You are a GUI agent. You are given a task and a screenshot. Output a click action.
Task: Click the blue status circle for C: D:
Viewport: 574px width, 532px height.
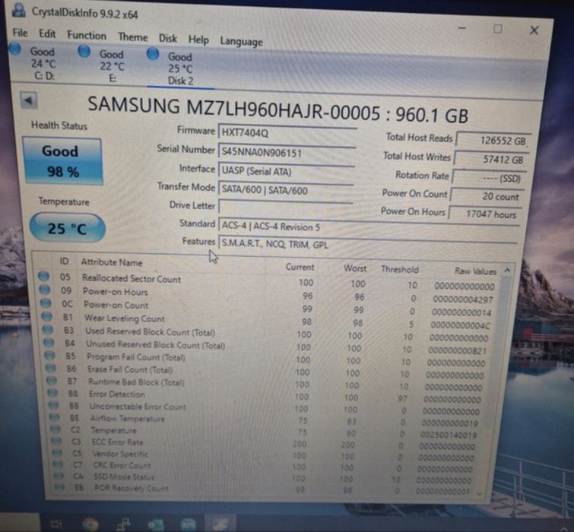coord(15,49)
